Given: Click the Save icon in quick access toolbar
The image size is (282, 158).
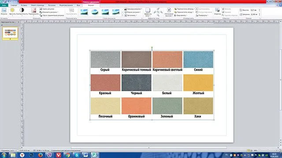Looking at the screenshot, I should pos(5,2).
